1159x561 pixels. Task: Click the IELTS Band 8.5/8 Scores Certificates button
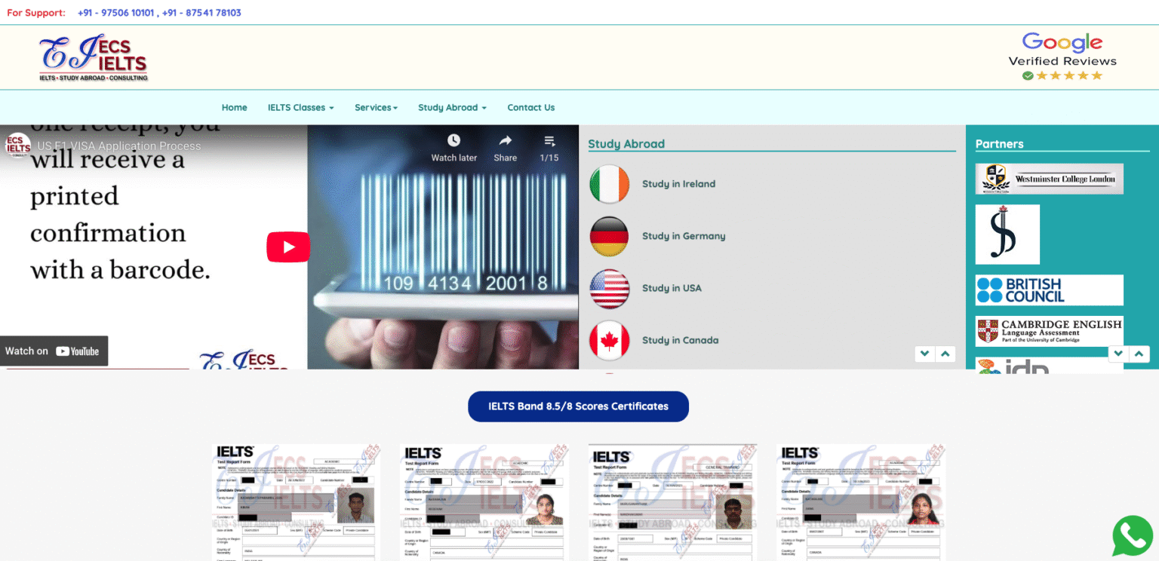point(578,406)
